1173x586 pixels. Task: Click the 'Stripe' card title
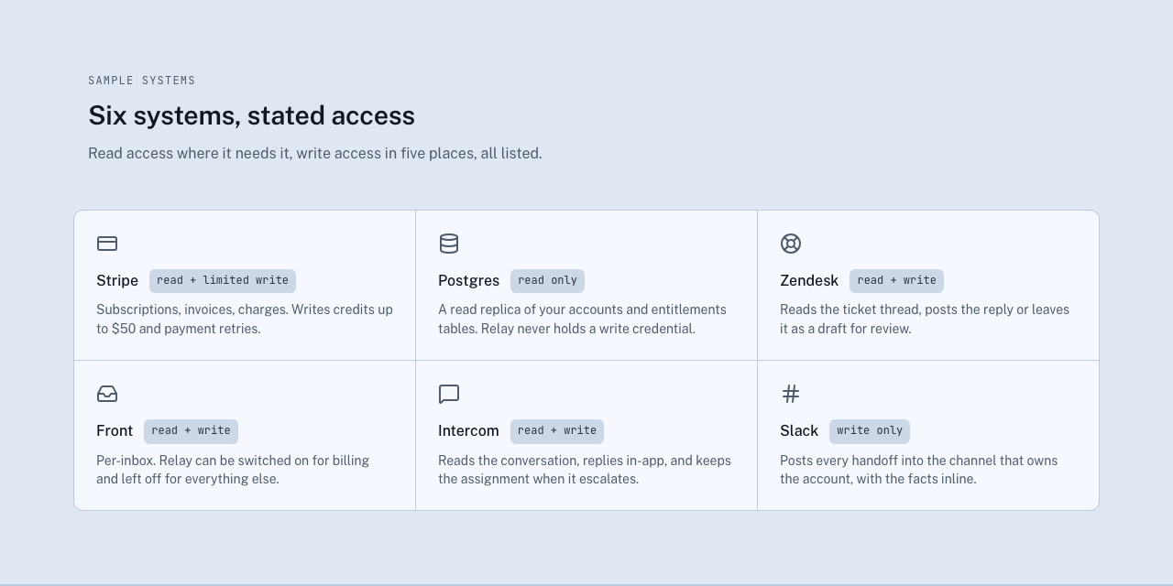pos(117,281)
